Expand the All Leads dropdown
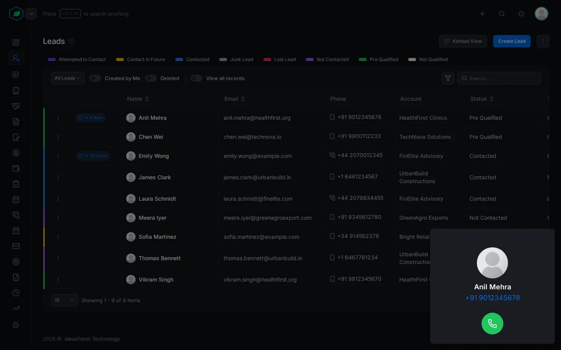This screenshot has width=561, height=350. pyautogui.click(x=67, y=78)
